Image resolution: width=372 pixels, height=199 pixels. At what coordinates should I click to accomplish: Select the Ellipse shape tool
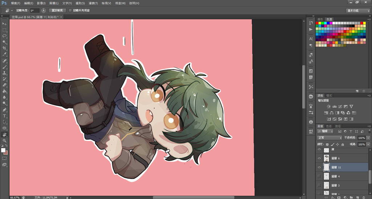tap(4, 128)
